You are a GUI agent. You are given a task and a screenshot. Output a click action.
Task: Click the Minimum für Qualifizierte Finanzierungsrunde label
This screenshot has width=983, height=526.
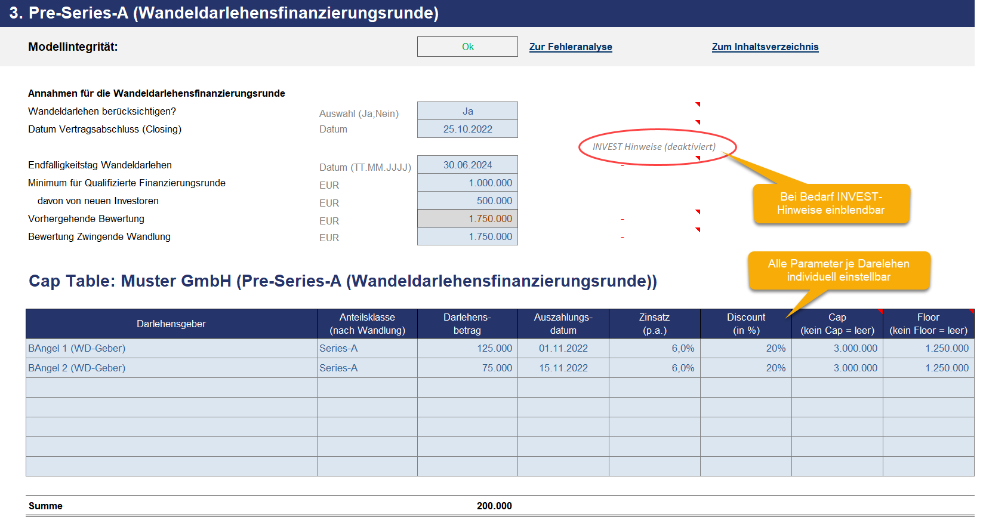[x=127, y=183]
